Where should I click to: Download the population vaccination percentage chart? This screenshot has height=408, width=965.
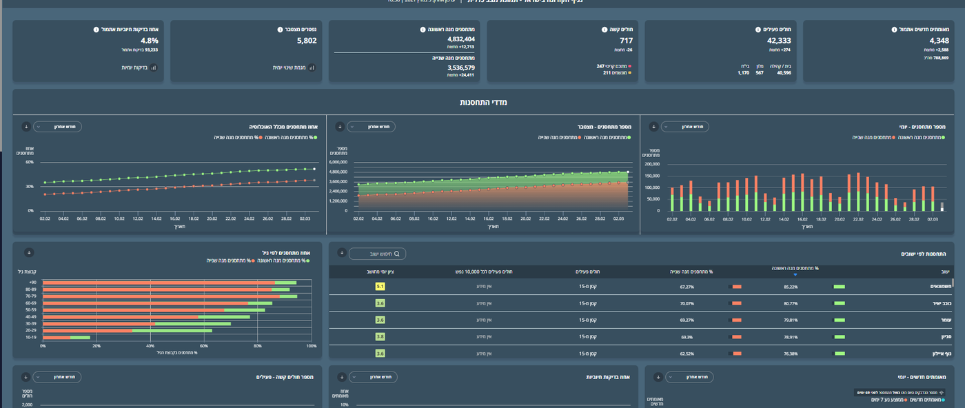pyautogui.click(x=26, y=127)
